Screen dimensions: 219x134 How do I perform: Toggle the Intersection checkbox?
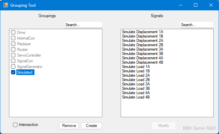[15, 125]
